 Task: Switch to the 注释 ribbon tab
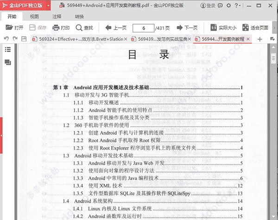57,17
